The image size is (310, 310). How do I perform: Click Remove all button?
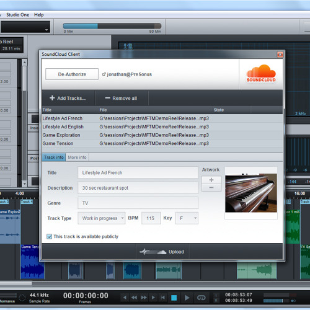coord(121,98)
